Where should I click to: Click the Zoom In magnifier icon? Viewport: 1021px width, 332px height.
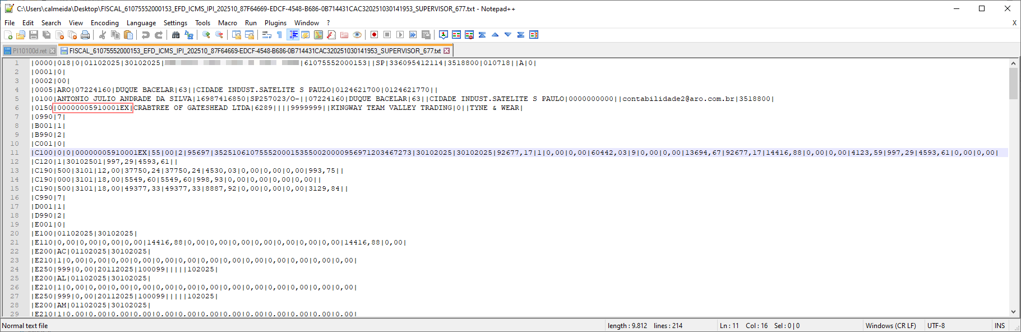click(x=206, y=35)
